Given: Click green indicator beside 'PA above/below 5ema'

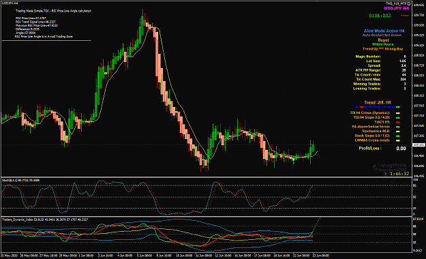Looking at the screenshot, I should 398,127.
